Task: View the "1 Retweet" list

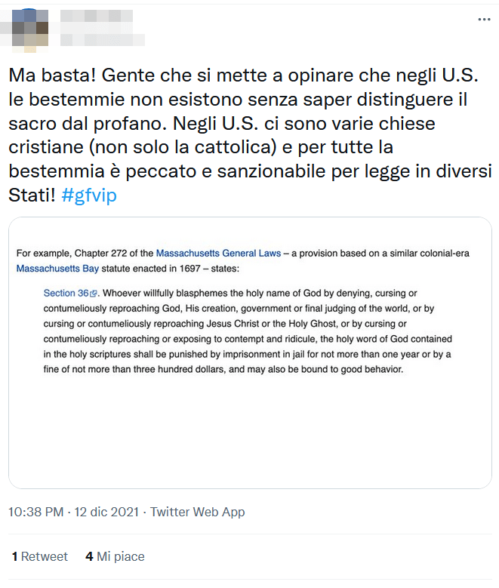Action: [x=40, y=556]
